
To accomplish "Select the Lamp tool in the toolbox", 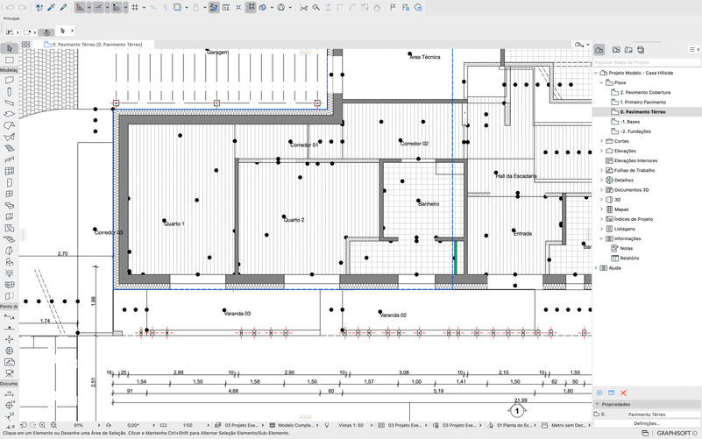I will (10, 273).
